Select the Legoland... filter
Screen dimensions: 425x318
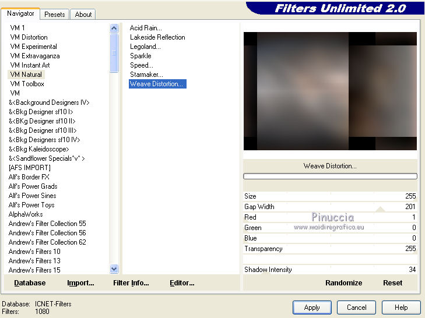point(145,47)
